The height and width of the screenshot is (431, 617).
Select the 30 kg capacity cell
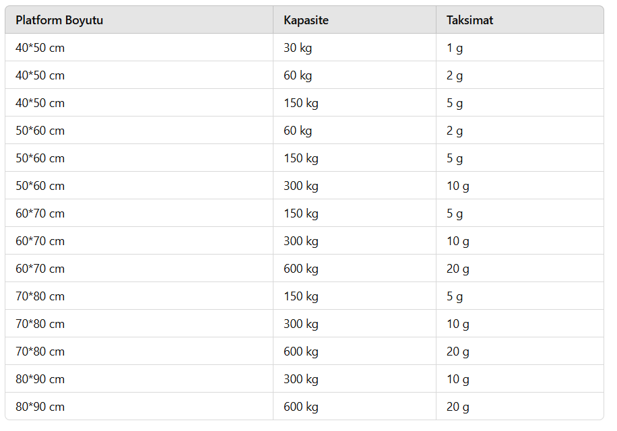click(x=354, y=48)
